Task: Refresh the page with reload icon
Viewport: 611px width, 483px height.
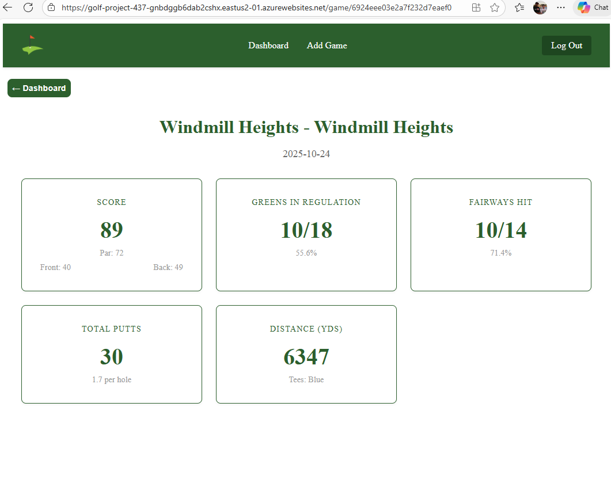Action: point(28,7)
